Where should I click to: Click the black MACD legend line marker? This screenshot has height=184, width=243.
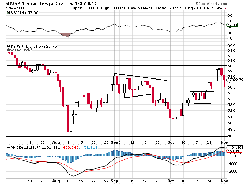(x=8, y=148)
